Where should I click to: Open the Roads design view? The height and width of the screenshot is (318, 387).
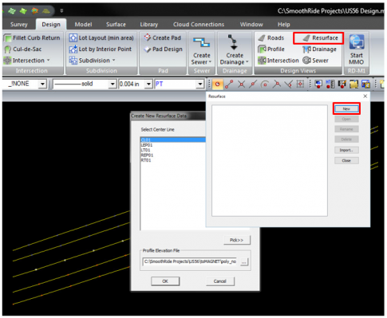coord(271,38)
